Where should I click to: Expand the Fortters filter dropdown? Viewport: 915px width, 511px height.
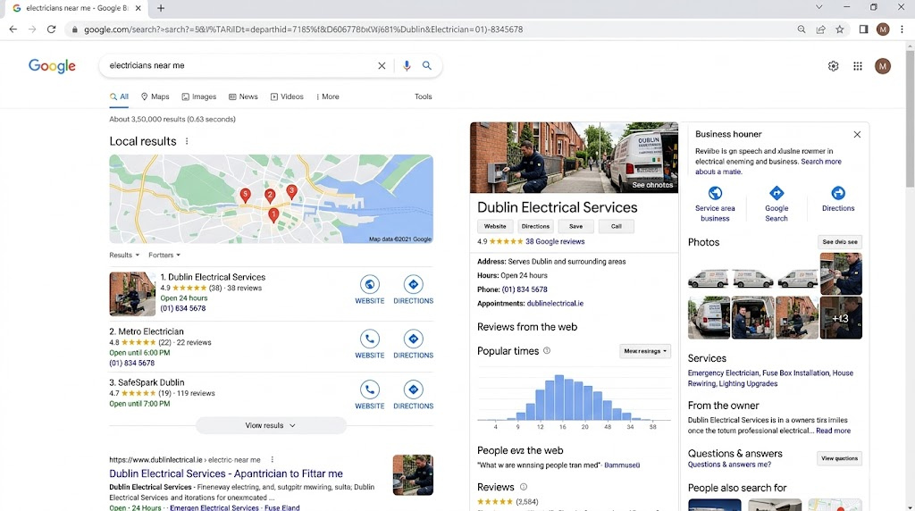pyautogui.click(x=164, y=255)
